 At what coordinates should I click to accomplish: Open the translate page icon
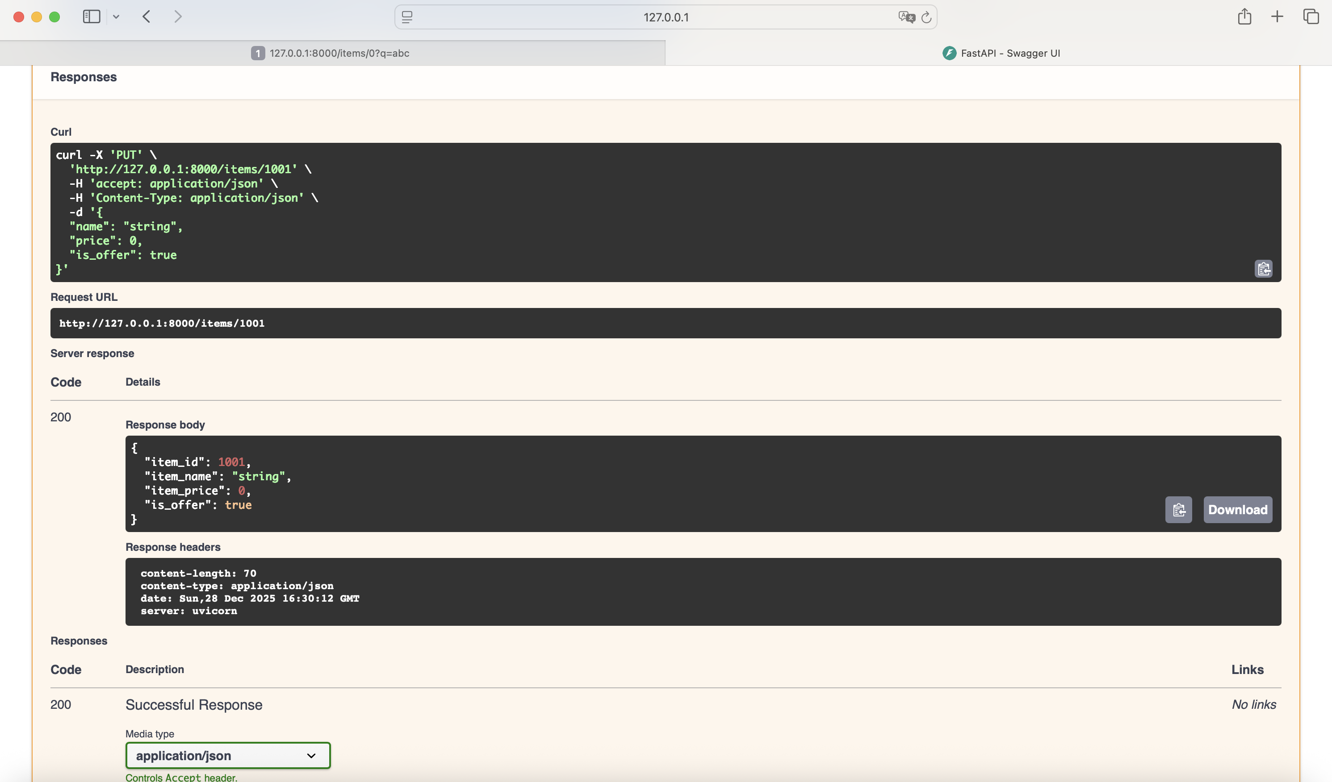click(906, 17)
